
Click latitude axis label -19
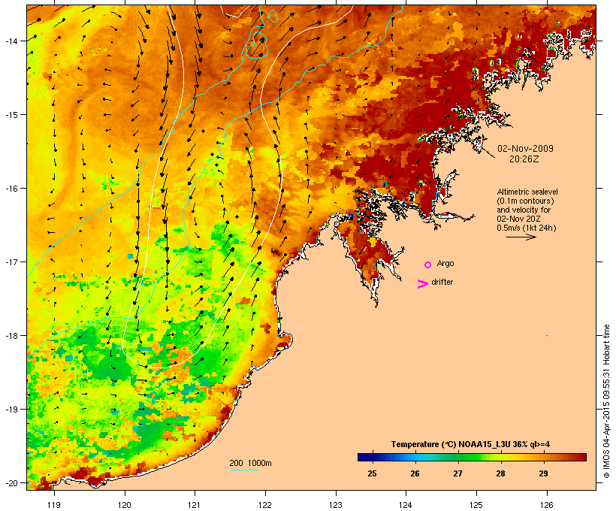point(11,410)
